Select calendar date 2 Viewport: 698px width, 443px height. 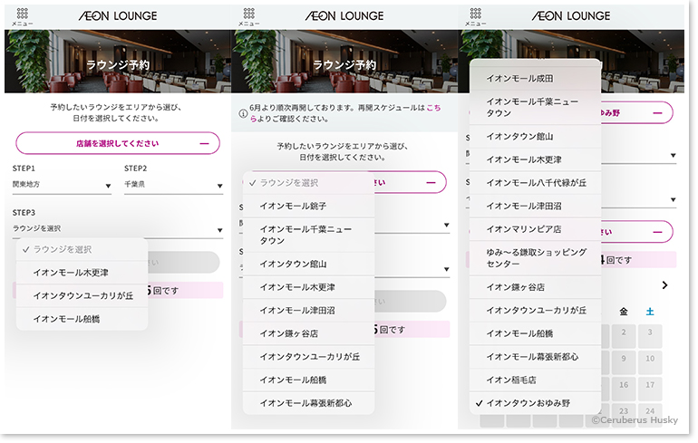[x=624, y=336]
